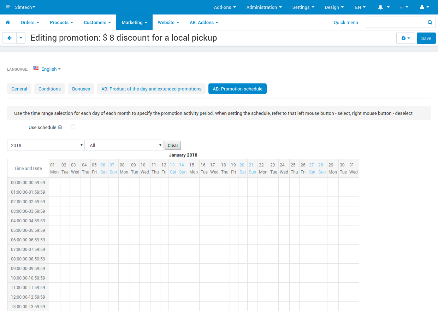
Task: Click the back arrow button
Action: click(10, 38)
